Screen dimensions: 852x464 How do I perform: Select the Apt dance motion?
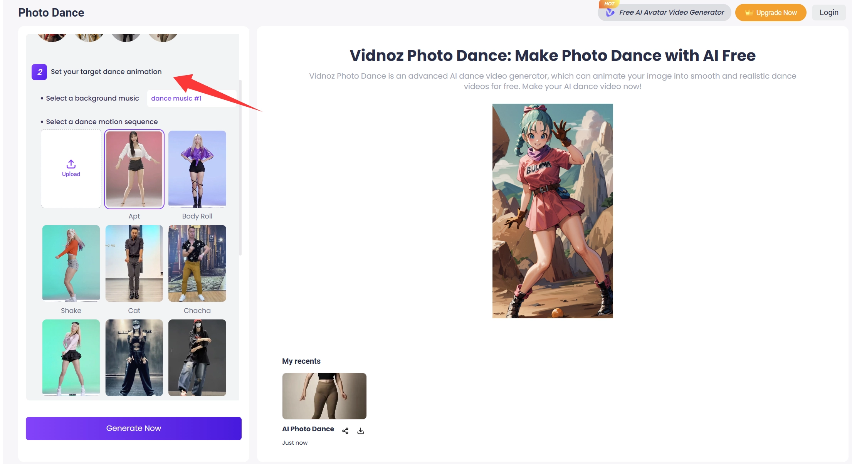[x=134, y=169]
